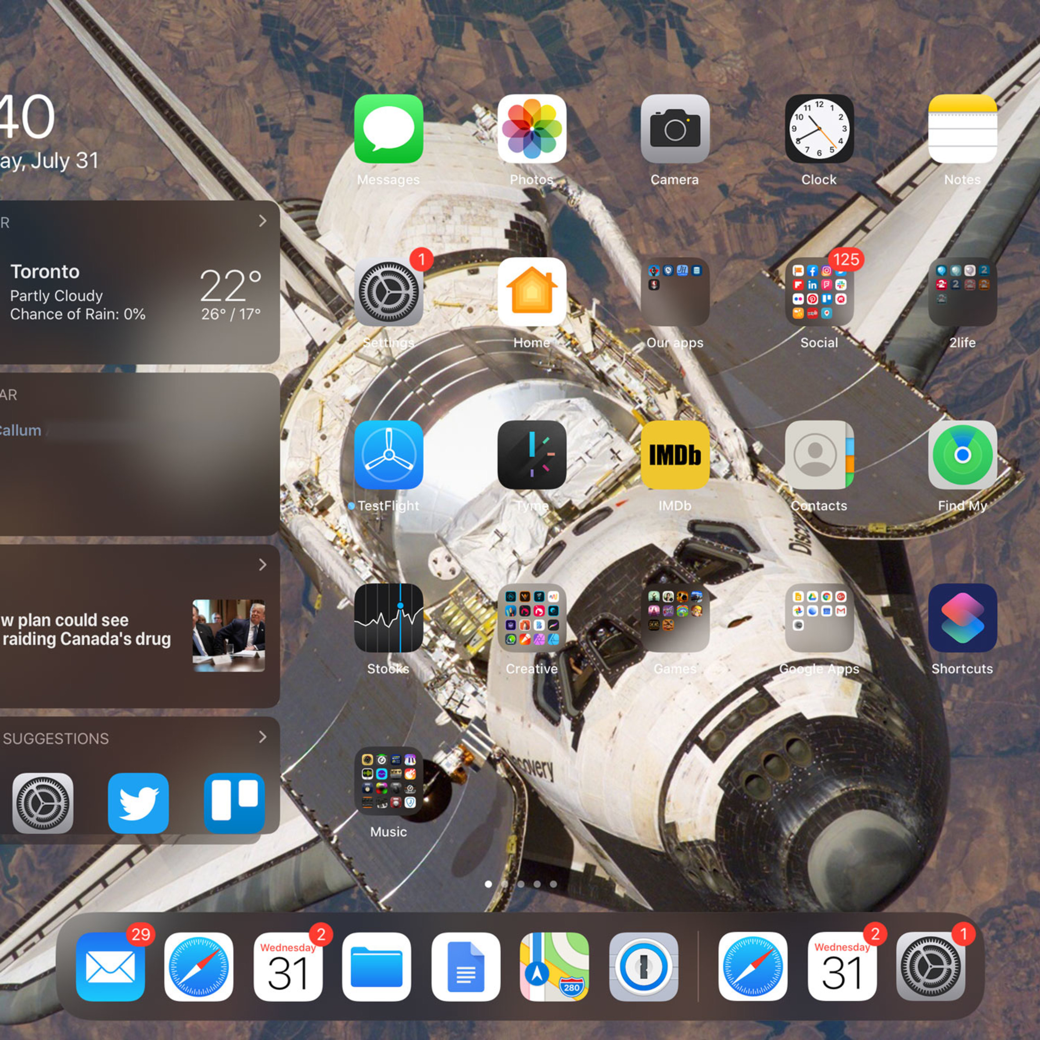Open the Callum calendar event
Screen dimensions: 1040x1040
tap(20, 430)
